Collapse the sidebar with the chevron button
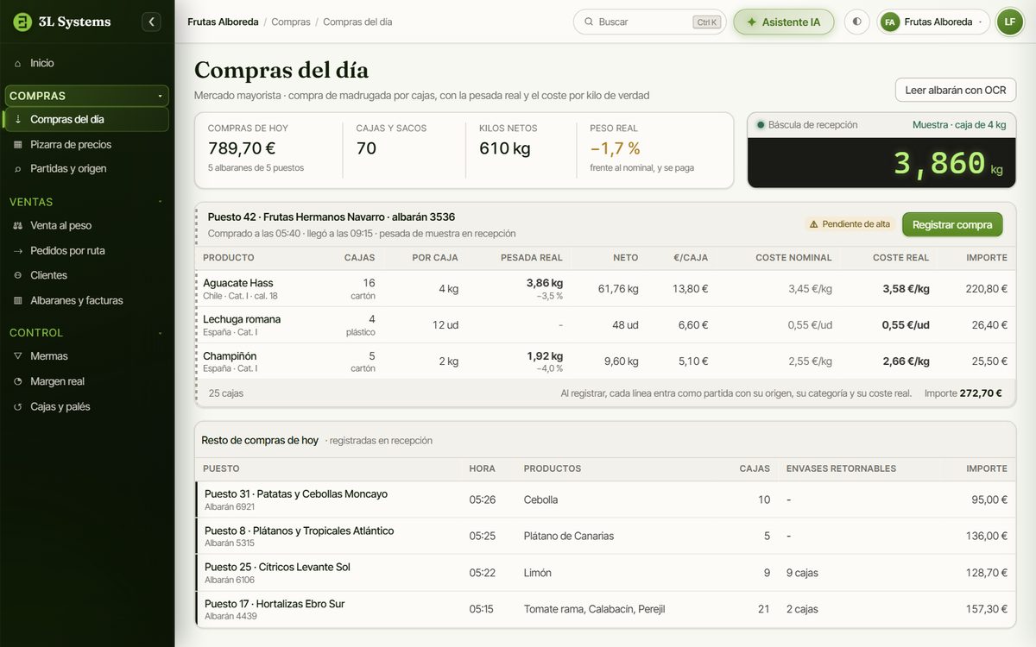 tap(152, 22)
